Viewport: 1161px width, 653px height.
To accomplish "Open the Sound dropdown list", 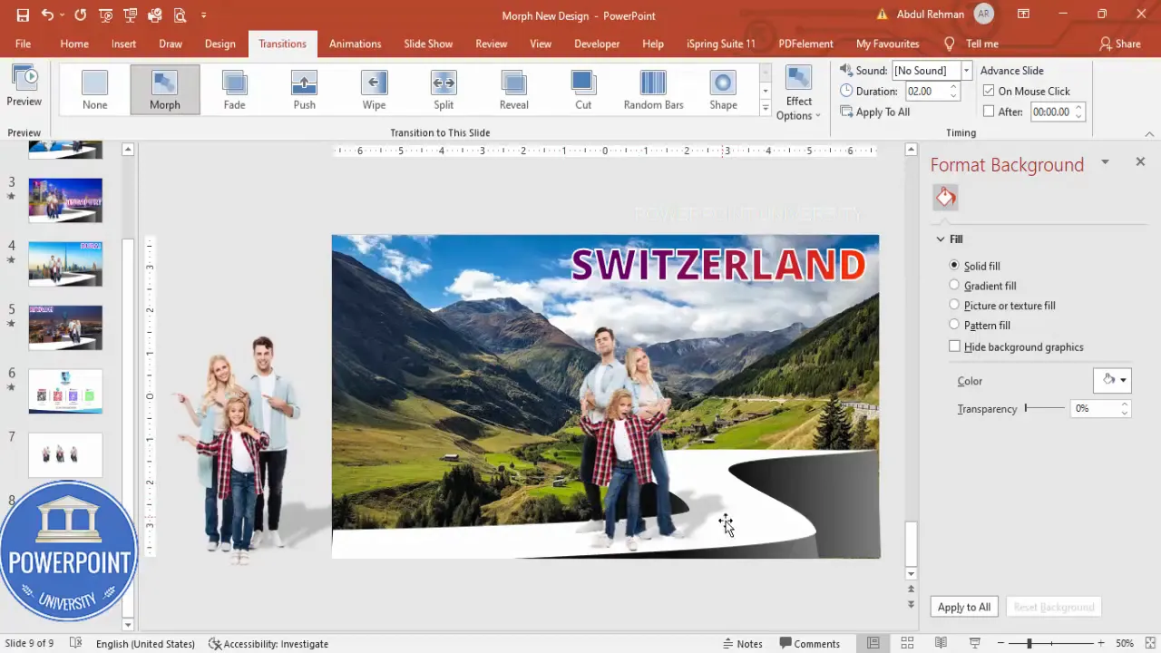I will (x=966, y=70).
